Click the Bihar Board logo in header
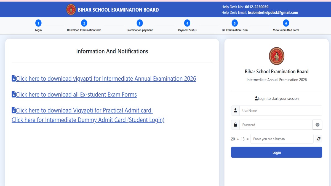331x186 pixels. coord(71,10)
